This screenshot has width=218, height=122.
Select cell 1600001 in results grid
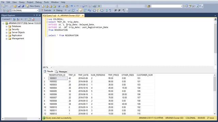(58, 78)
